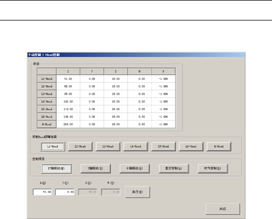This screenshot has height=219, width=272.
Task: Choose the L3-Head nozzle button
Action: tap(108, 147)
